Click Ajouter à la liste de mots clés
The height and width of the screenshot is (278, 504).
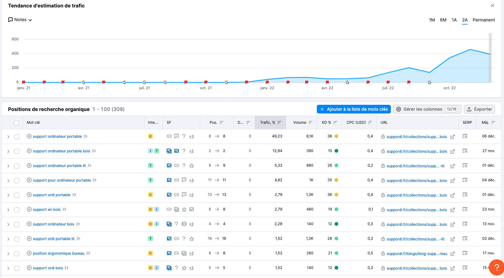tap(354, 109)
